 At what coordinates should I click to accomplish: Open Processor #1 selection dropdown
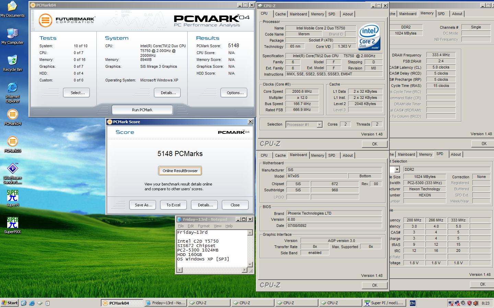319,125
